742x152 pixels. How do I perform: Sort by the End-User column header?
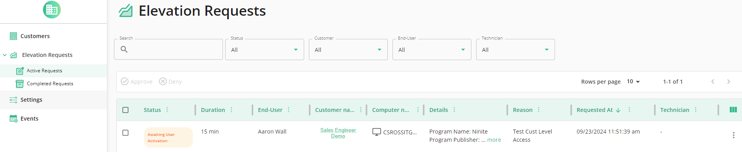click(x=270, y=110)
